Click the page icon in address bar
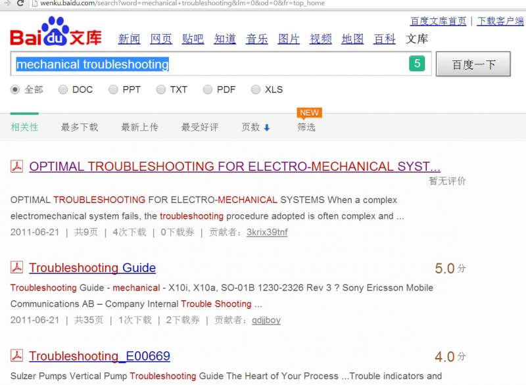 tap(34, 3)
